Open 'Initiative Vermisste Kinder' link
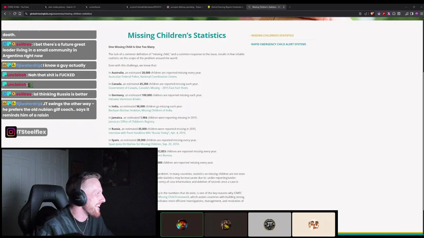The image size is (424, 238). click(x=125, y=99)
